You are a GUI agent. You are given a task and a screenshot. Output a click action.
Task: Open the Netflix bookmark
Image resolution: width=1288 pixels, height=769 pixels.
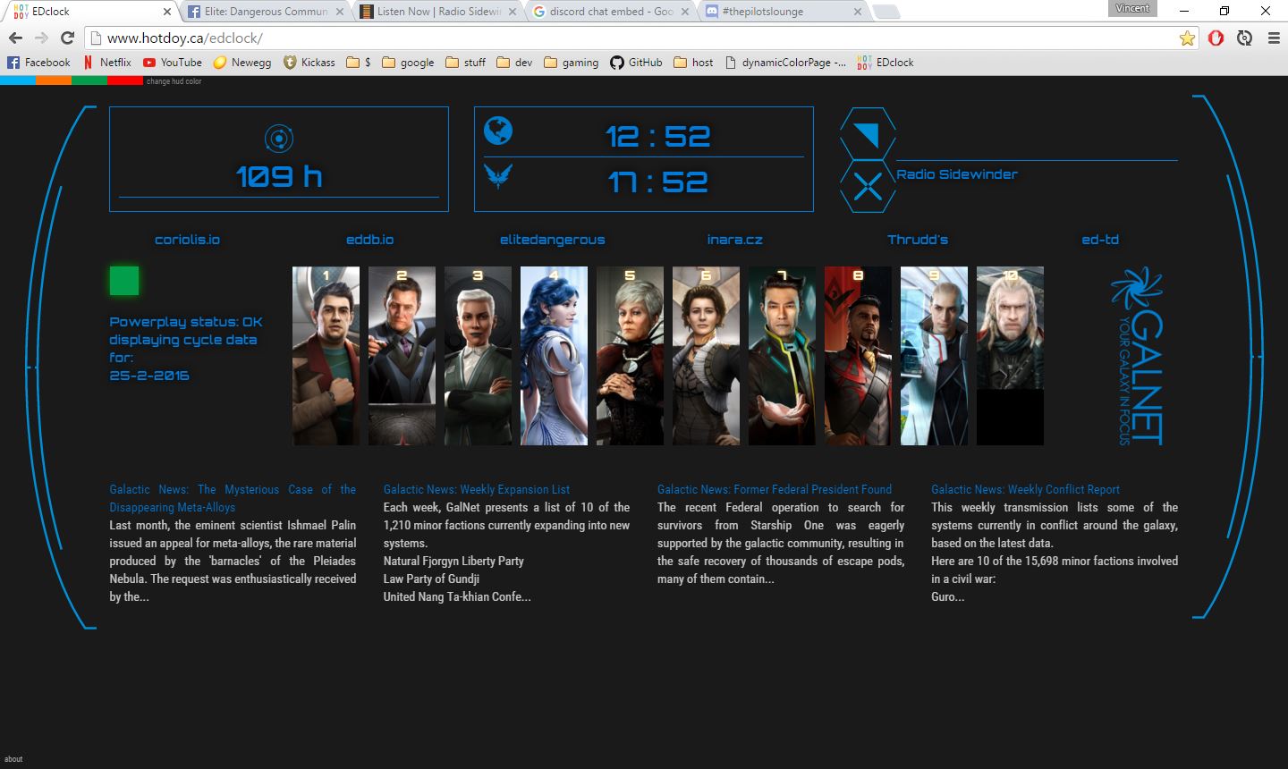coord(107,63)
